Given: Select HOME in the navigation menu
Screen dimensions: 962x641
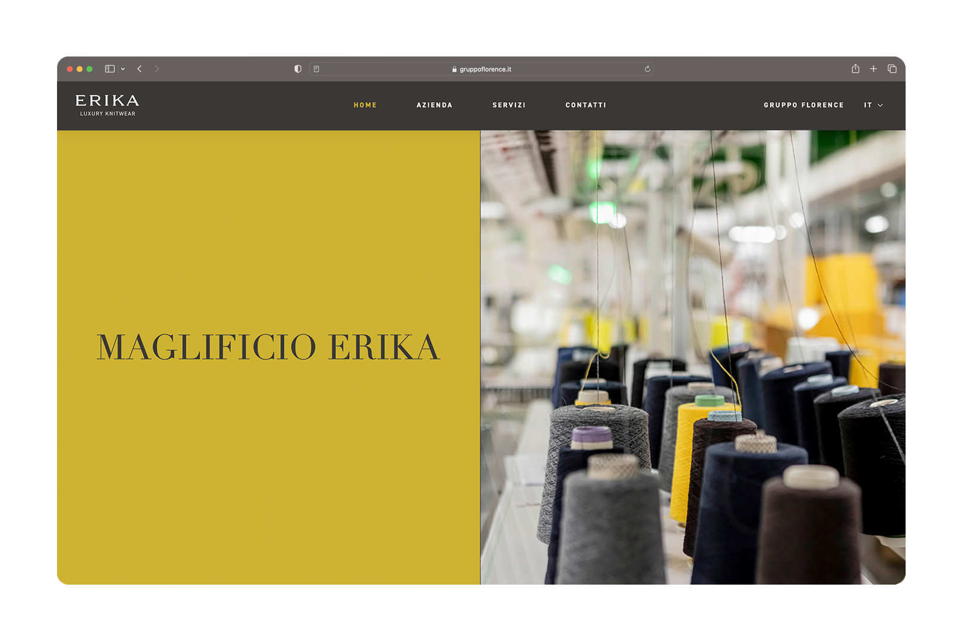Looking at the screenshot, I should [365, 105].
